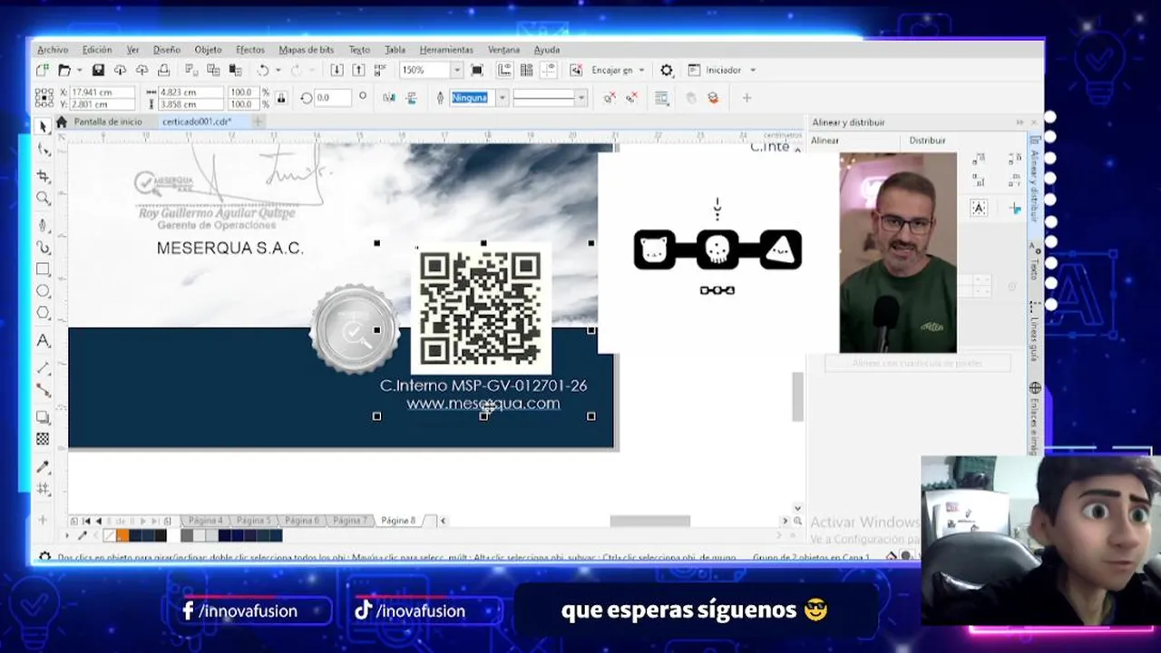This screenshot has height=653, width=1161.
Task: Click the silver seal badge on canvas
Action: click(355, 329)
